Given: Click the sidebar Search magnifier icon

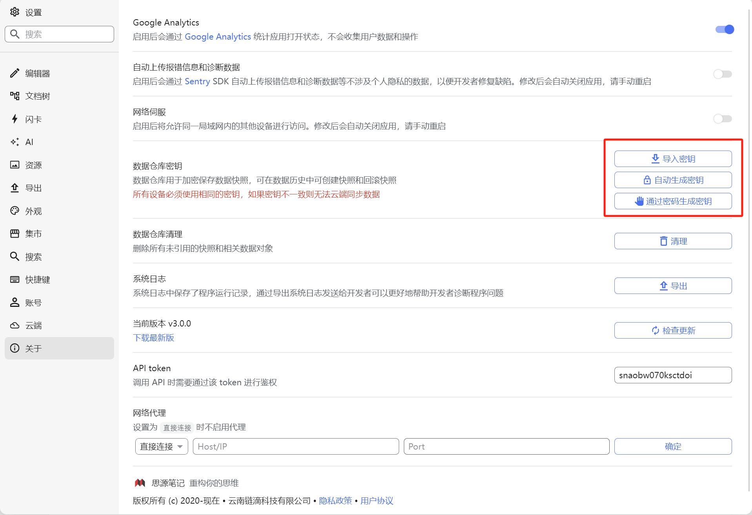Looking at the screenshot, I should coord(15,257).
